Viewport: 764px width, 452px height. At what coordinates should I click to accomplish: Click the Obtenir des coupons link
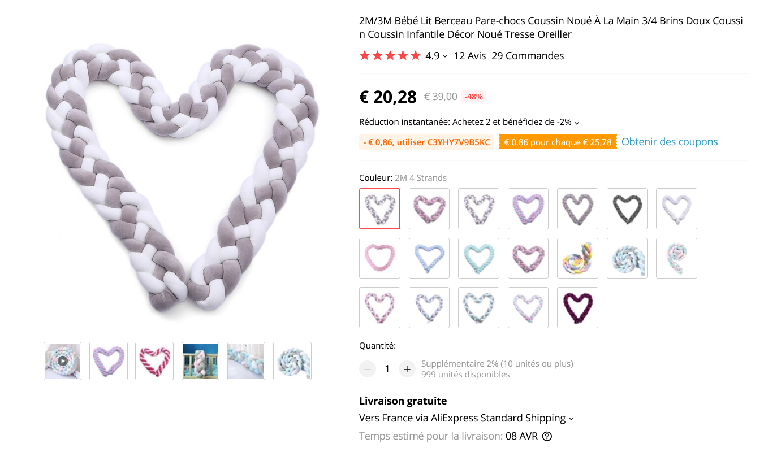tap(670, 142)
